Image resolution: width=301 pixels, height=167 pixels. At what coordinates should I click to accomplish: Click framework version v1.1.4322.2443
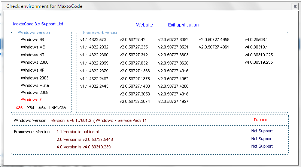(94, 86)
